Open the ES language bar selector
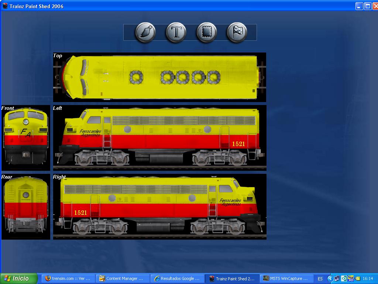This screenshot has height=284, width=378. 320,278
